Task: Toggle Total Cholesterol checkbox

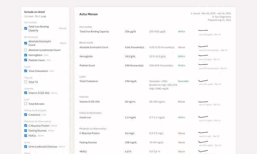Action: 26,71
